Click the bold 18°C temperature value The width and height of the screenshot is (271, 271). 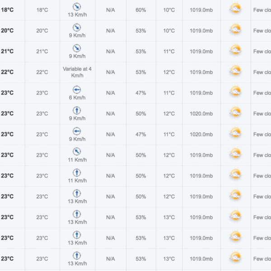pos(7,10)
